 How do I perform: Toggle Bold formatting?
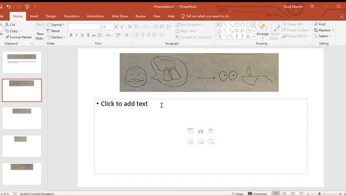(x=71, y=35)
